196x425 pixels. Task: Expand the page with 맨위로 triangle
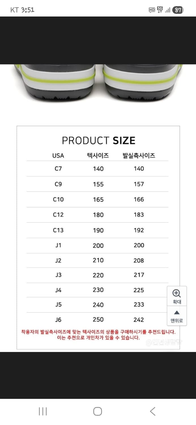pyautogui.click(x=176, y=312)
